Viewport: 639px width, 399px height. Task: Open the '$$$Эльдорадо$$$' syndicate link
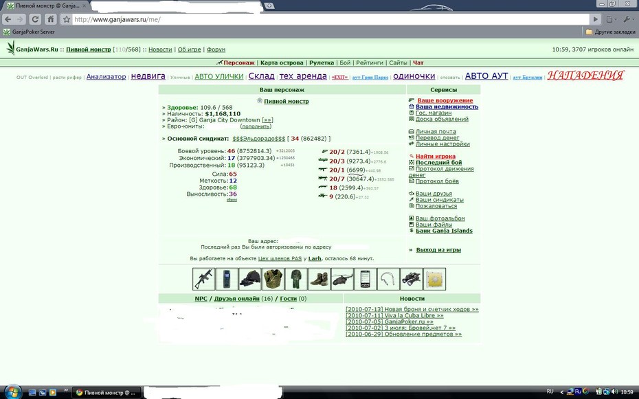(259, 139)
